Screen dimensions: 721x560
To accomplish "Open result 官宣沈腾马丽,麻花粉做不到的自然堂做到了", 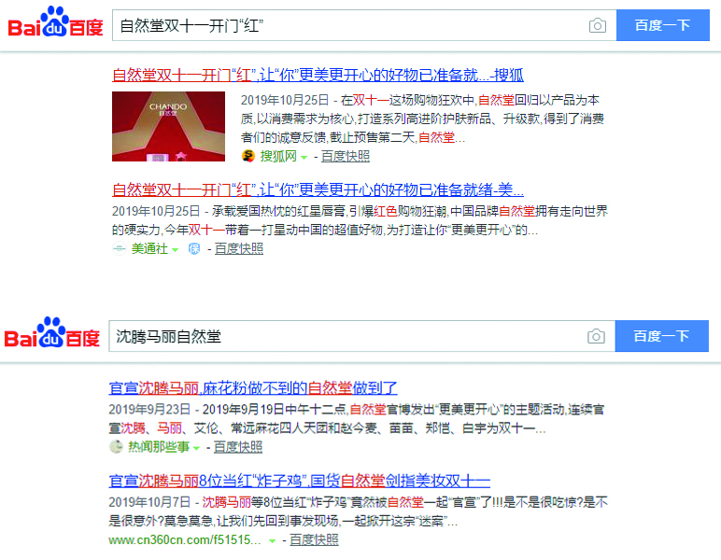I will [x=253, y=388].
